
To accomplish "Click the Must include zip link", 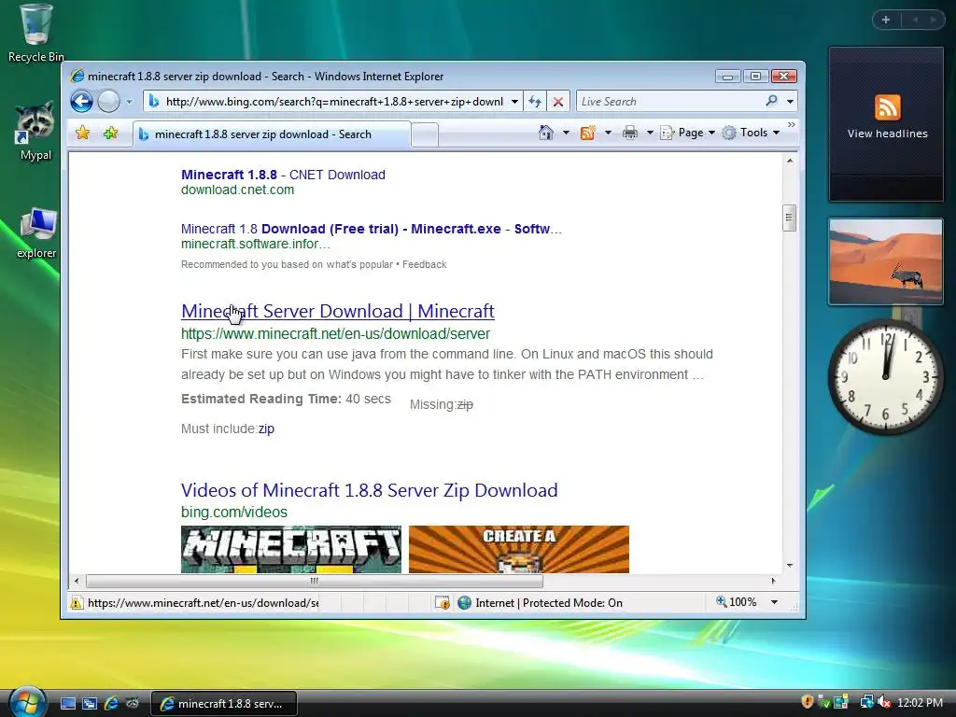I will pos(266,429).
